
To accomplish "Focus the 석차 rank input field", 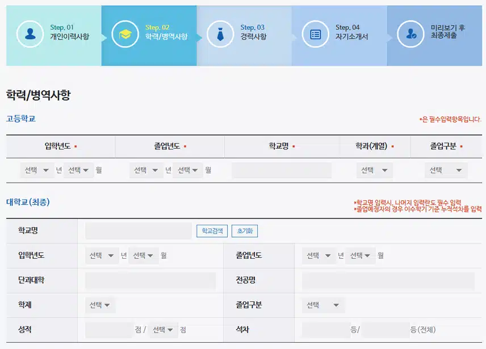I will coord(326,330).
